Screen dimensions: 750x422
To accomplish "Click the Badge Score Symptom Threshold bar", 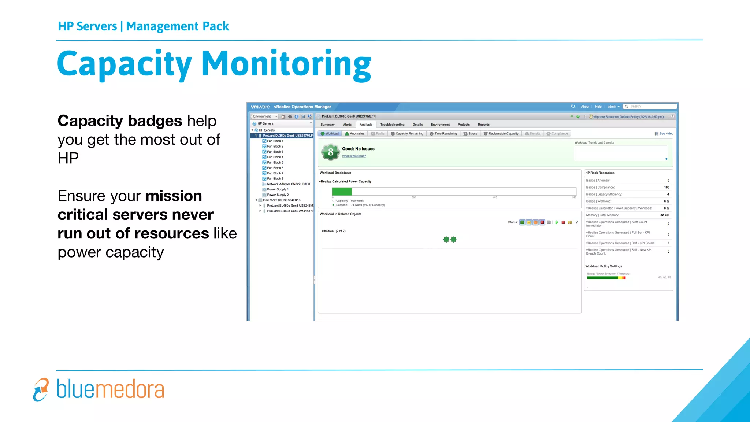I will pos(606,278).
